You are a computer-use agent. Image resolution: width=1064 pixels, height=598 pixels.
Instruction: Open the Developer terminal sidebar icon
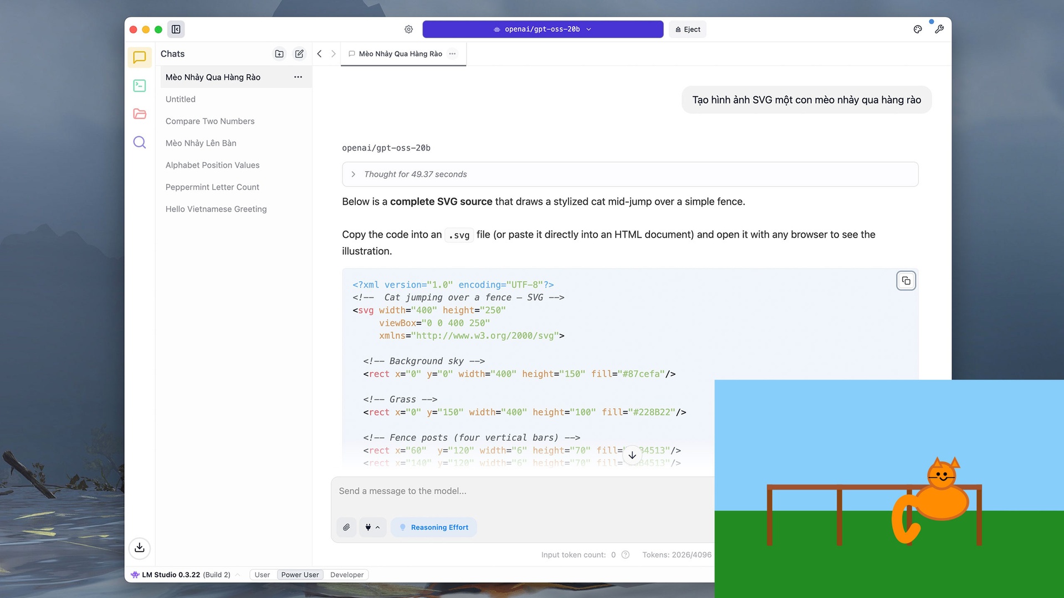(x=140, y=86)
